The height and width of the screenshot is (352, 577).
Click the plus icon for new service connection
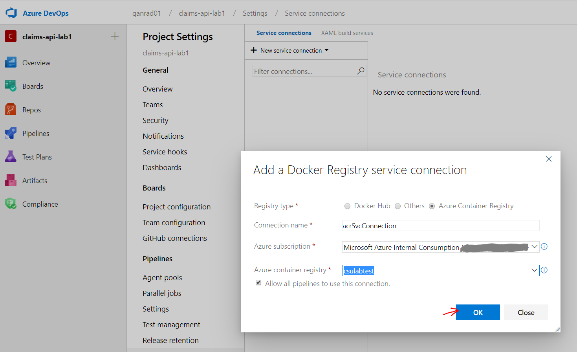pos(254,50)
